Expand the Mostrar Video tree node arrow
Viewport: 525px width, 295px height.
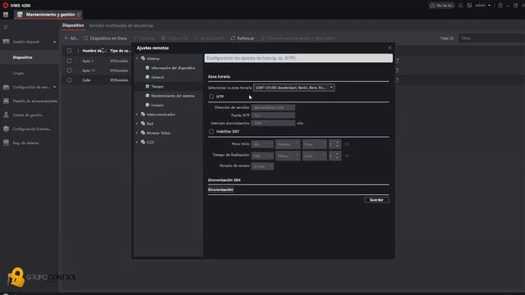(137, 133)
